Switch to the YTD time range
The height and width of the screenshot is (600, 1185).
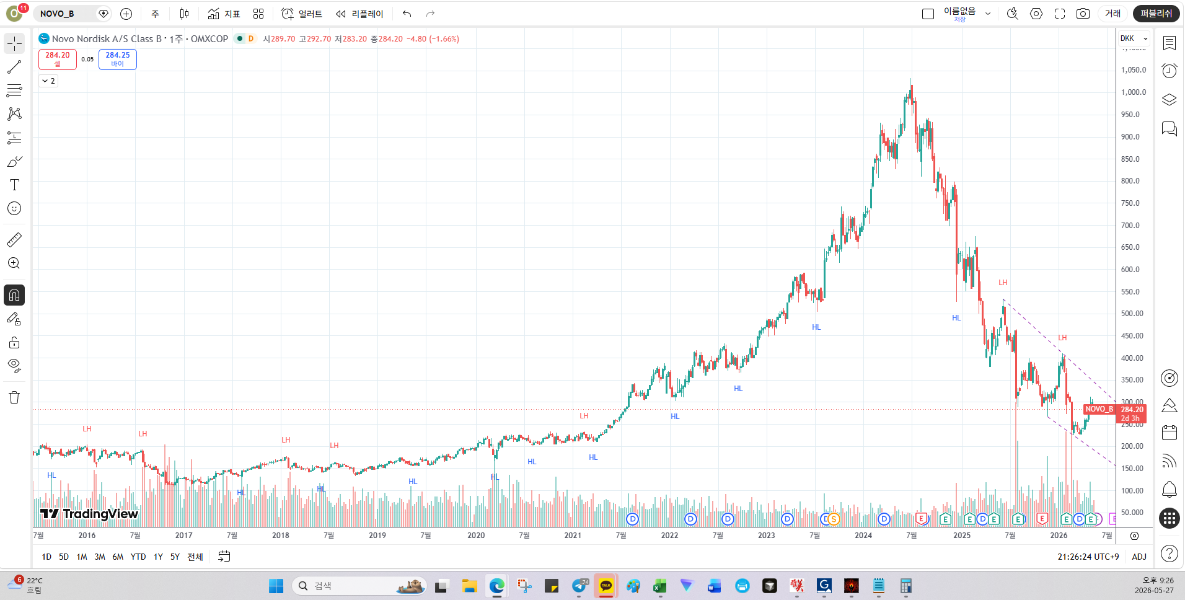click(x=138, y=557)
